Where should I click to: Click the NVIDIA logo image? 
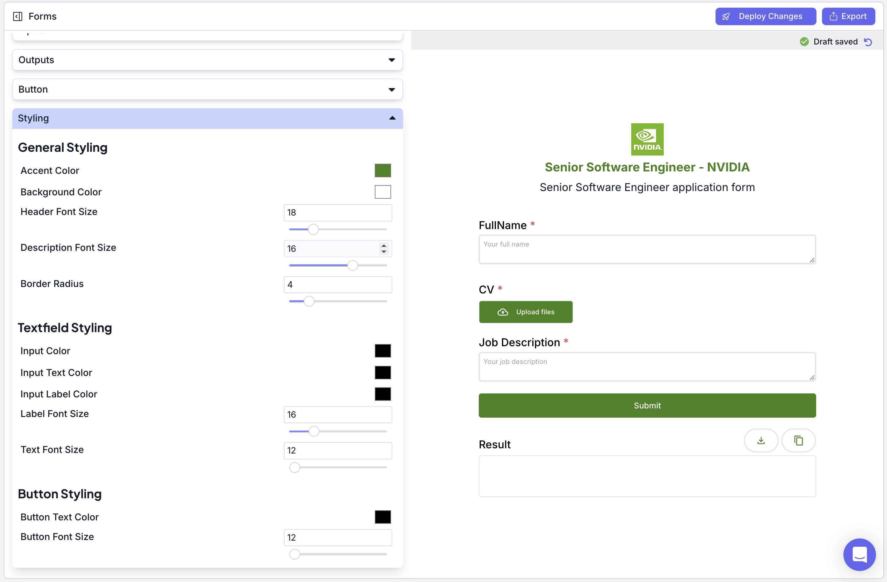coord(647,139)
